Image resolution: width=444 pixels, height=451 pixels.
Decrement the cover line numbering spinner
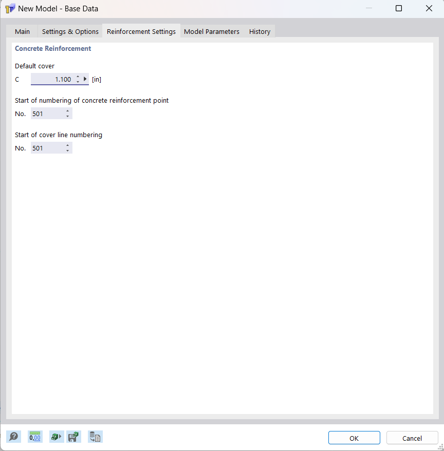click(x=68, y=150)
